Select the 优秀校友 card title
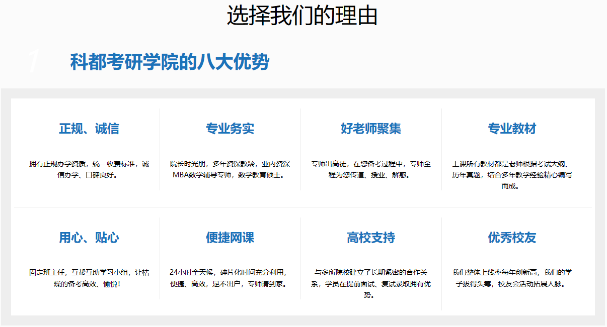The image size is (607, 327). coord(512,238)
